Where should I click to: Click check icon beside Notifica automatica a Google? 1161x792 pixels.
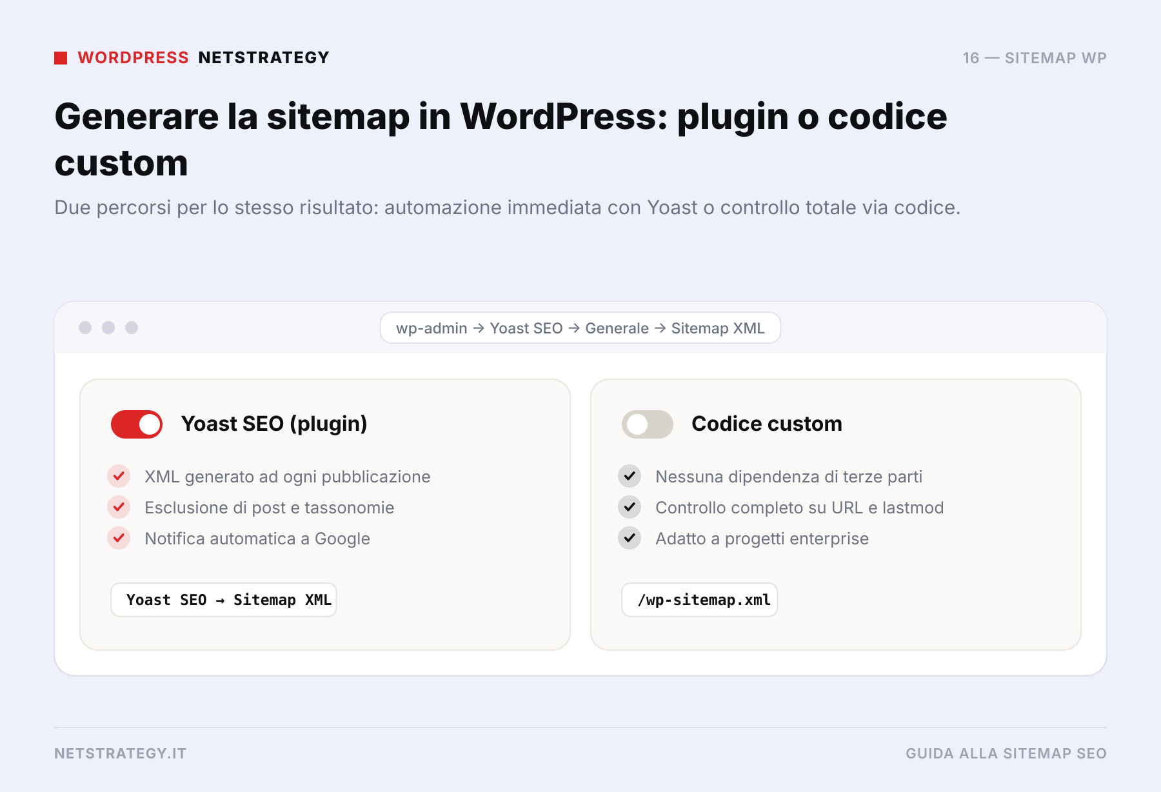119,538
